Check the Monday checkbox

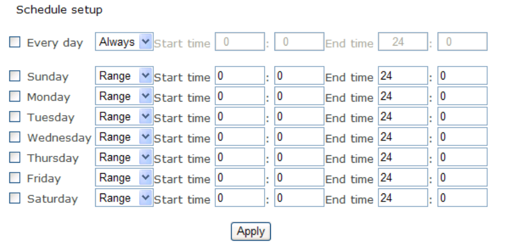pyautogui.click(x=15, y=97)
